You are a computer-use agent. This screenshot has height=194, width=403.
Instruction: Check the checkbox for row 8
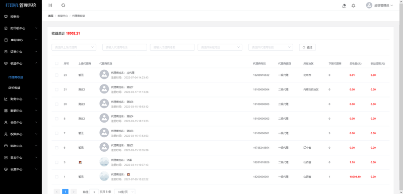coord(56,119)
